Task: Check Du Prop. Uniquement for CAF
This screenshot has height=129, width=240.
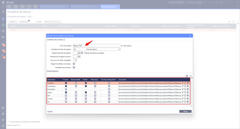Action: click(109, 95)
